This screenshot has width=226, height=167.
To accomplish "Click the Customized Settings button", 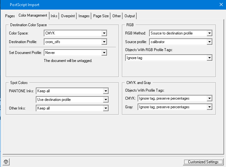I will (x=203, y=162).
